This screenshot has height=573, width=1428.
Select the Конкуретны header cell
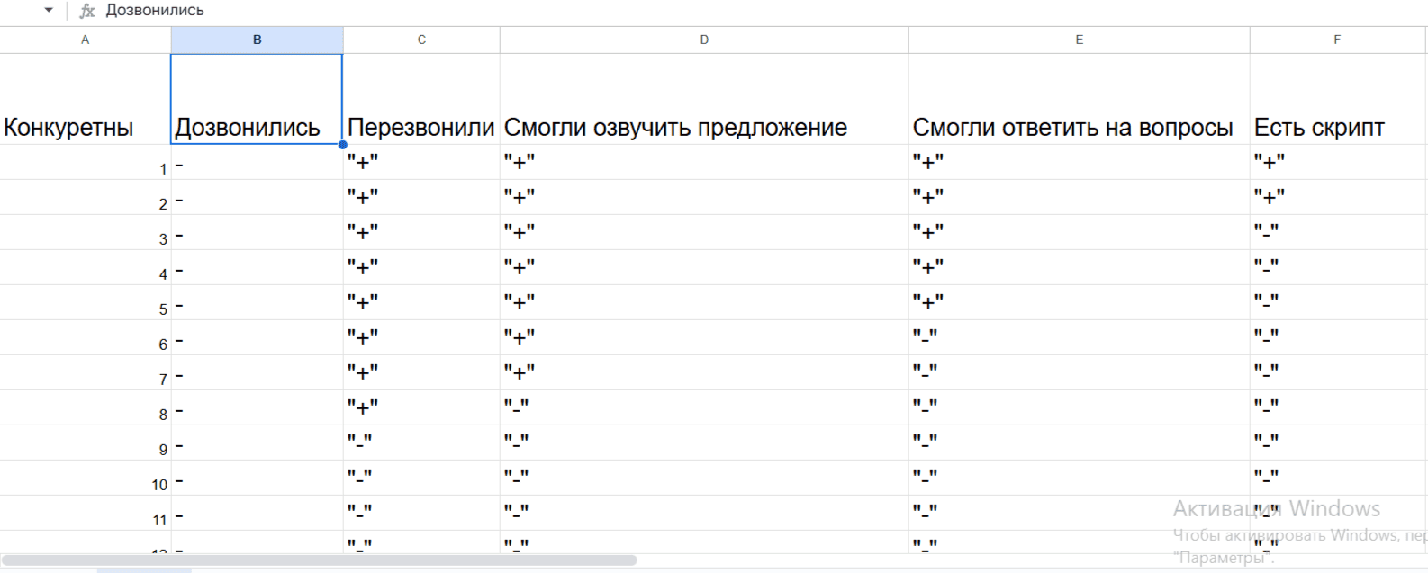coord(86,99)
